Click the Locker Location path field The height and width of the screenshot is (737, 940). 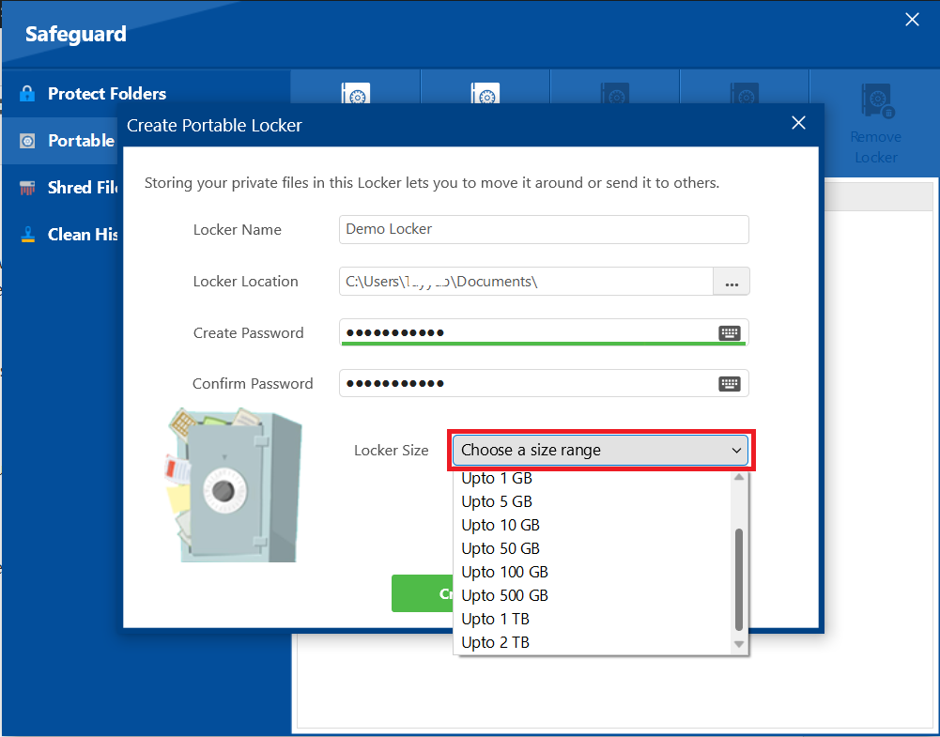point(526,281)
